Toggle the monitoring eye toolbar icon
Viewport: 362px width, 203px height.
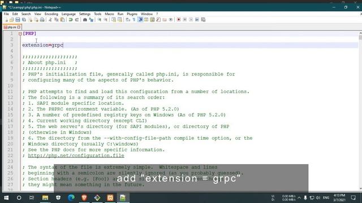[x=171, y=20]
